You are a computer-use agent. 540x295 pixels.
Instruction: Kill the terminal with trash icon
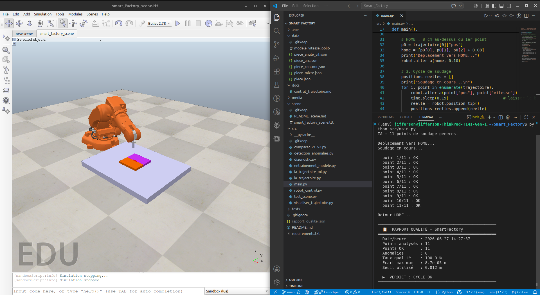point(508,117)
